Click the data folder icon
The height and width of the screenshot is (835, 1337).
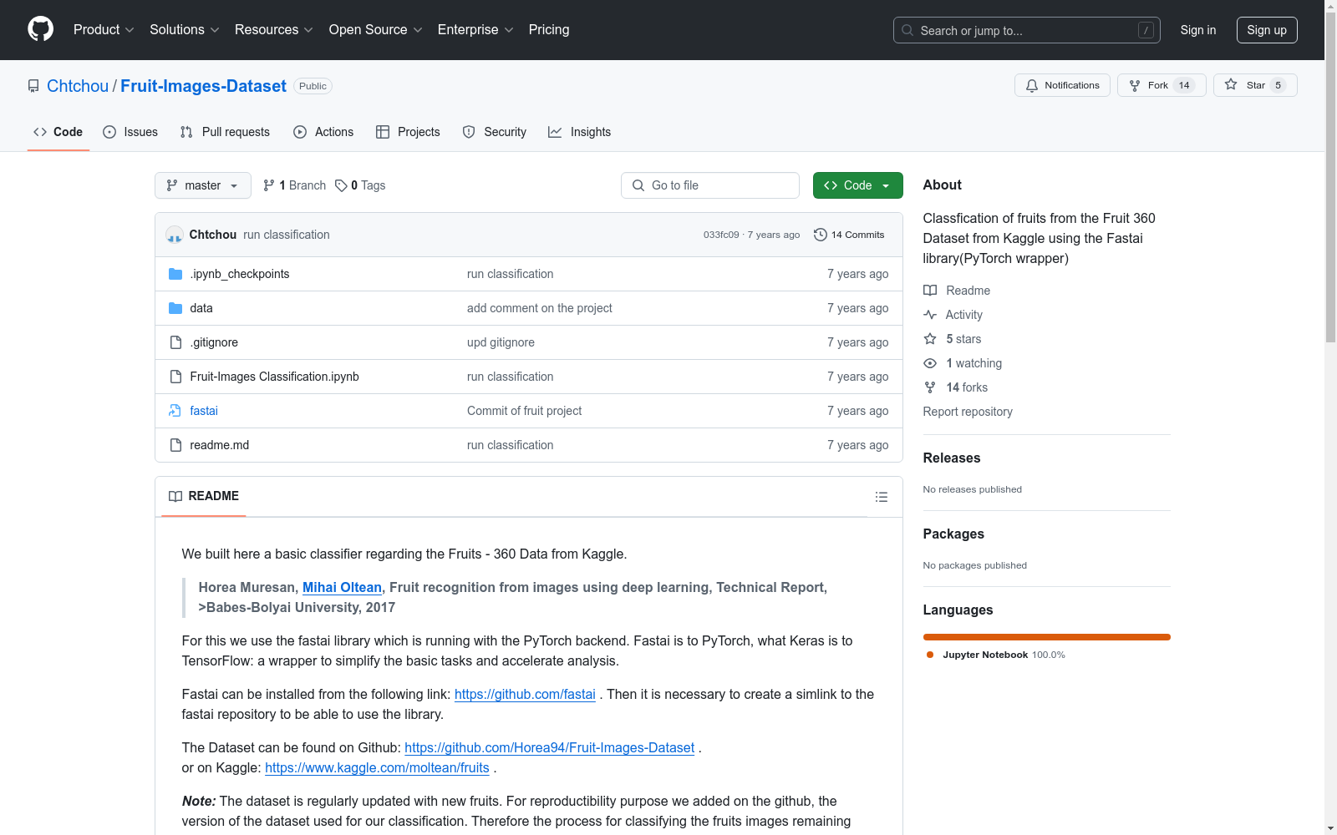(175, 308)
